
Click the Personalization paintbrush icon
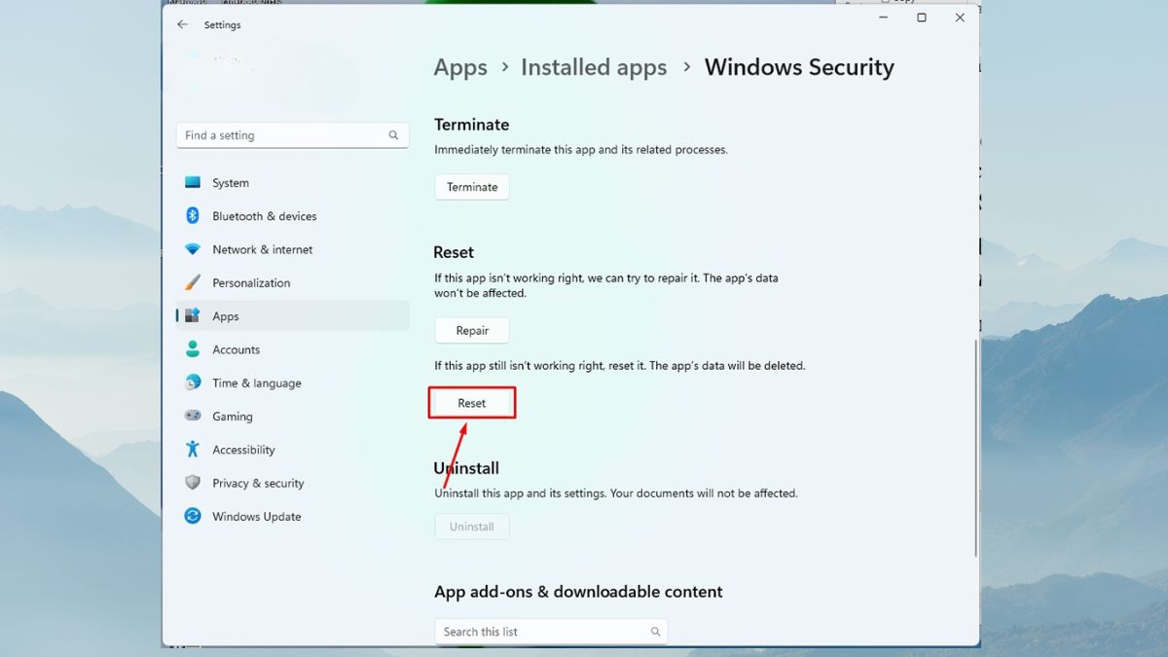click(x=193, y=282)
